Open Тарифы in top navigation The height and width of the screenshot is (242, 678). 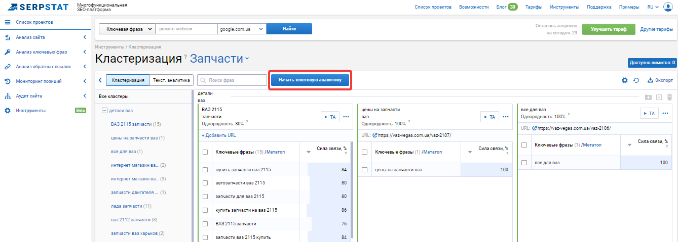(x=534, y=7)
